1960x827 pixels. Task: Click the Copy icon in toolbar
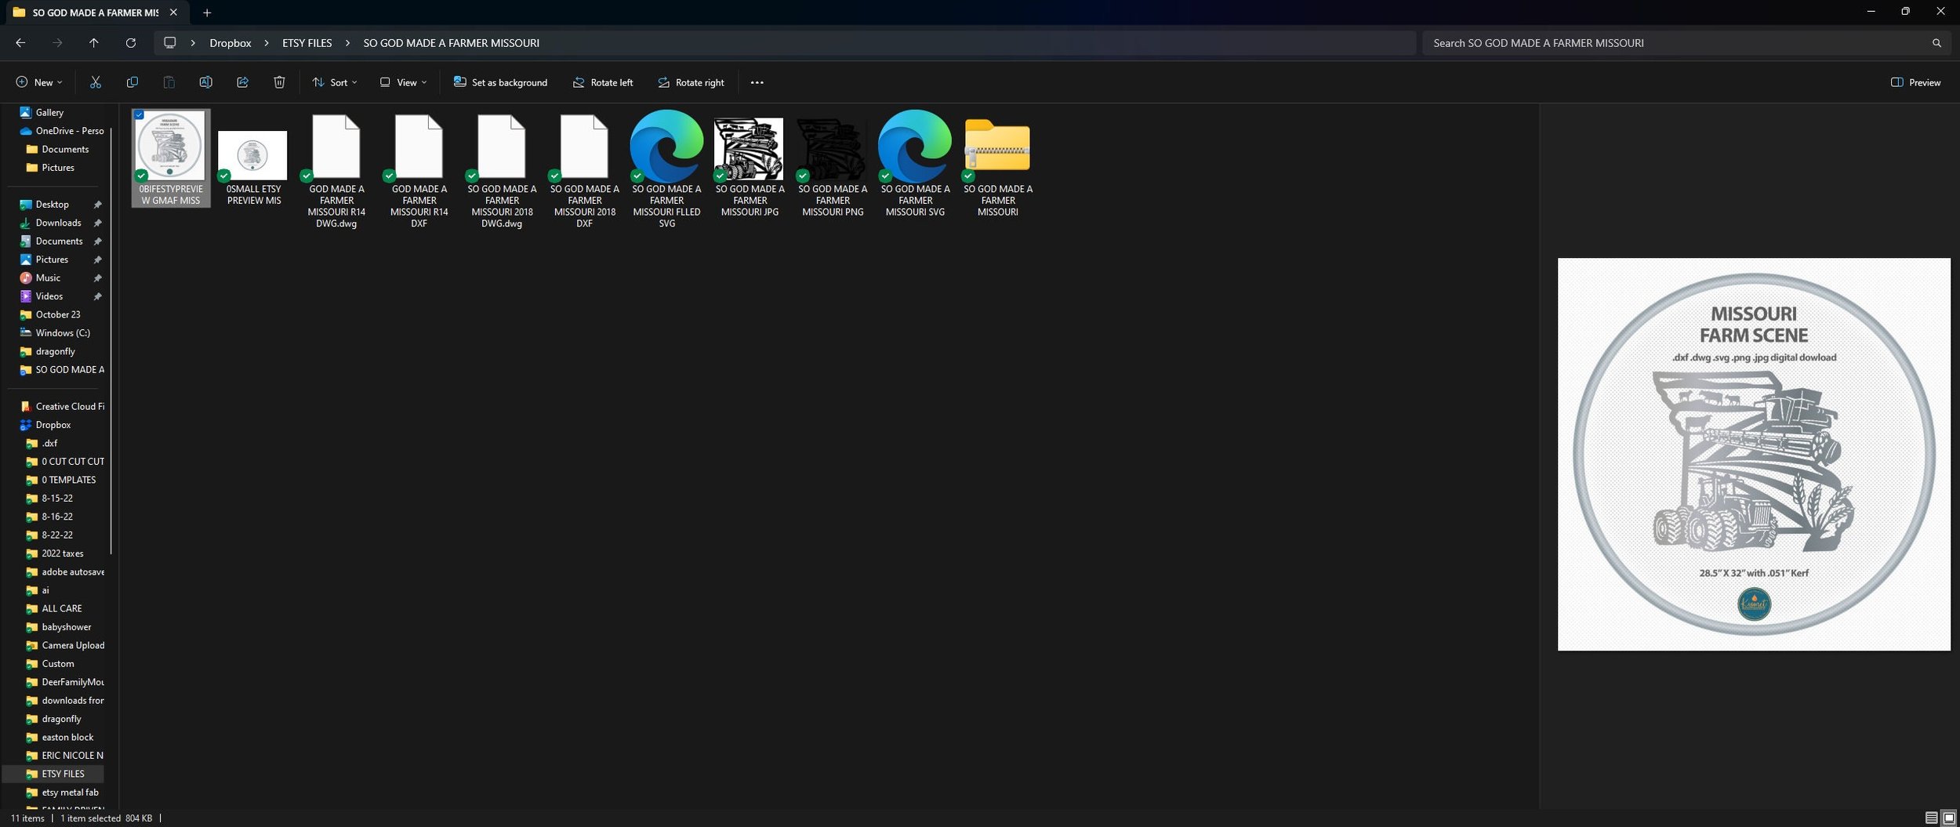(132, 82)
